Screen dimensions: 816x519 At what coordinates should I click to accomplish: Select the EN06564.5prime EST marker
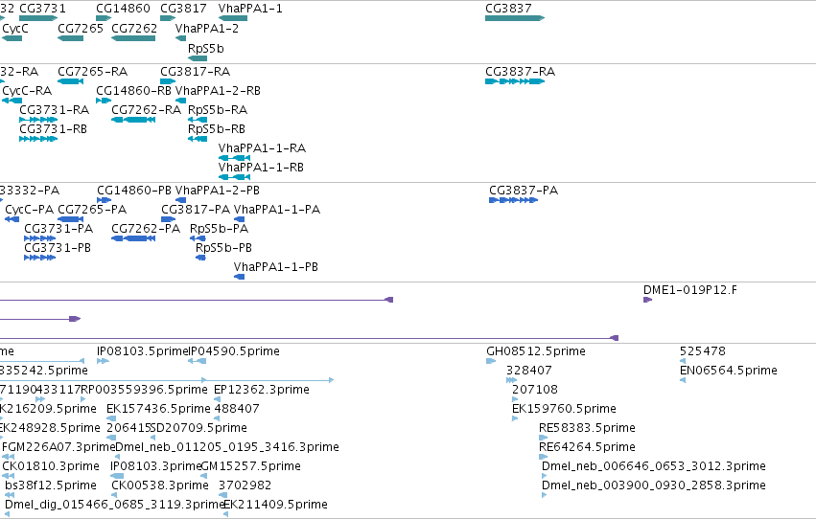(683, 381)
